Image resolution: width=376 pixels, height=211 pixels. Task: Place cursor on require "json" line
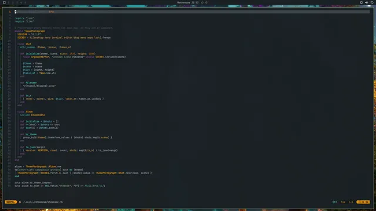[x=24, y=18]
